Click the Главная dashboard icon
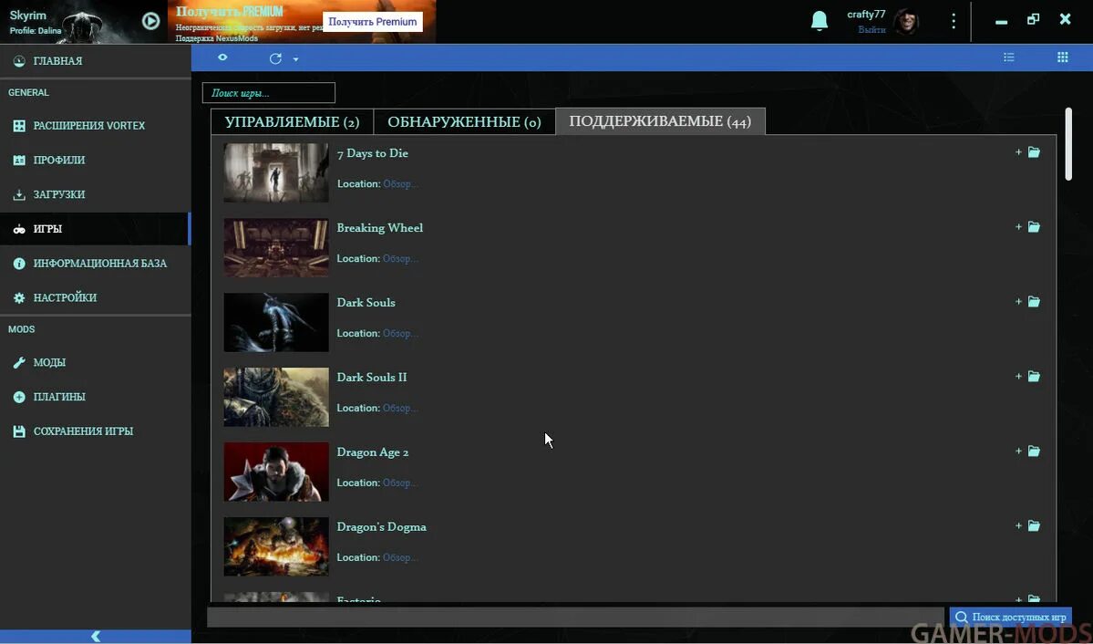 (19, 61)
